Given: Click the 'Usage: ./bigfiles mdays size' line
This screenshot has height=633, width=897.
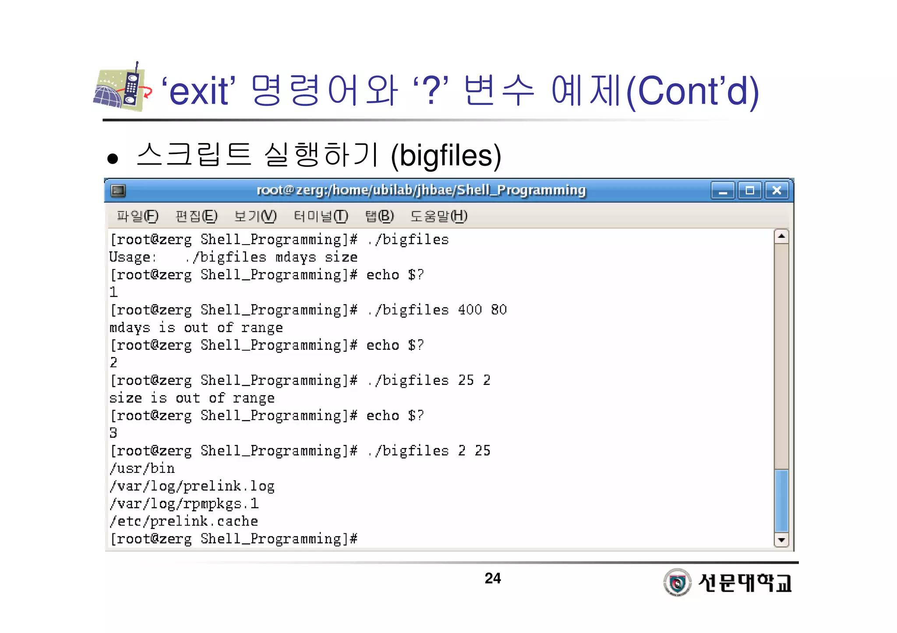Looking at the screenshot, I should click(x=233, y=257).
